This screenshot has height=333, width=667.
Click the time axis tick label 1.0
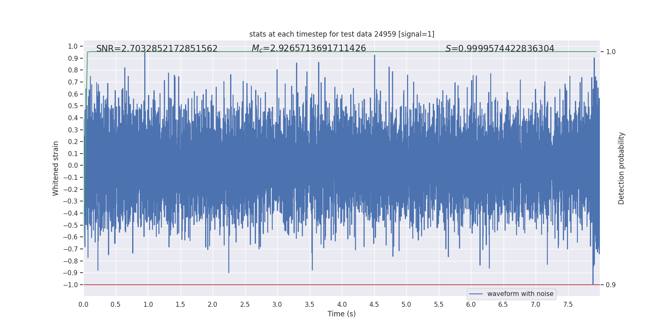(148, 304)
